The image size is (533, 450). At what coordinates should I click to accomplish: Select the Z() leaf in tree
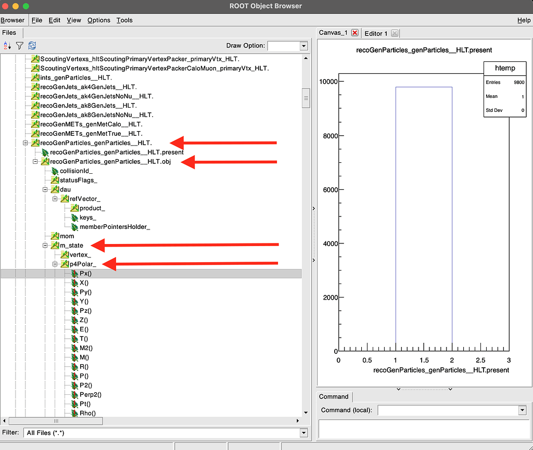click(x=84, y=320)
